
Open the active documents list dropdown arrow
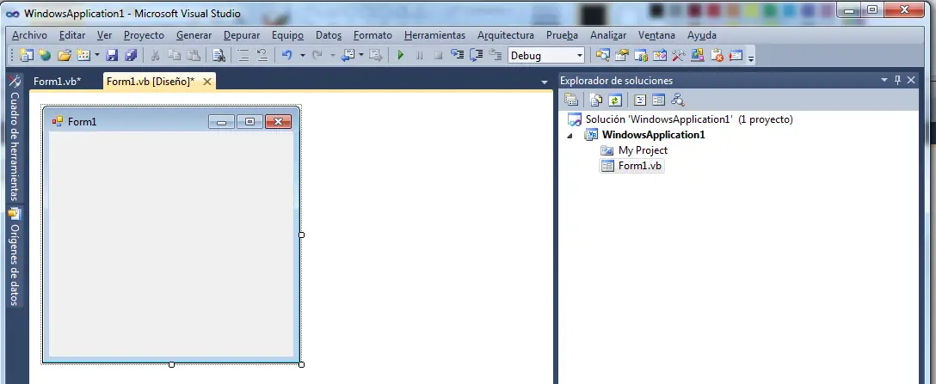[x=545, y=82]
